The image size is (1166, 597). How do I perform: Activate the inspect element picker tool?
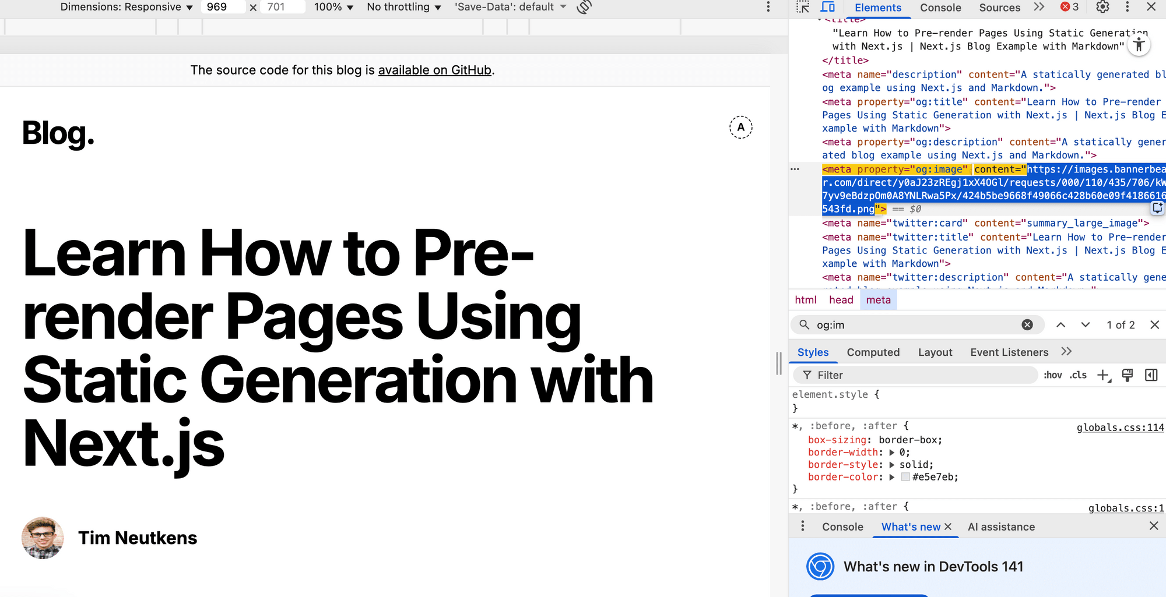tap(803, 7)
